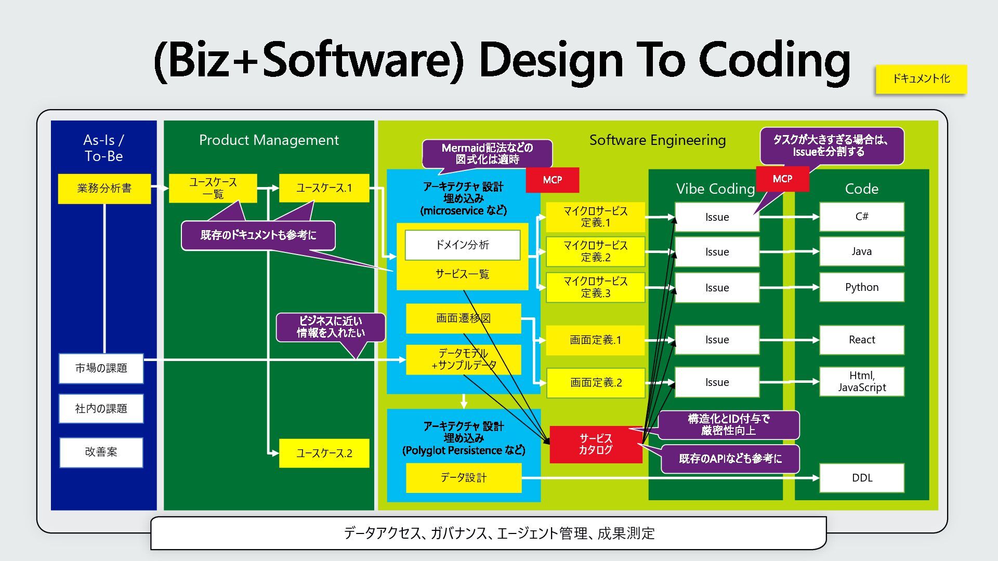Click the ユースケース一覧 box
Screen dimensions: 998x561
click(x=213, y=188)
